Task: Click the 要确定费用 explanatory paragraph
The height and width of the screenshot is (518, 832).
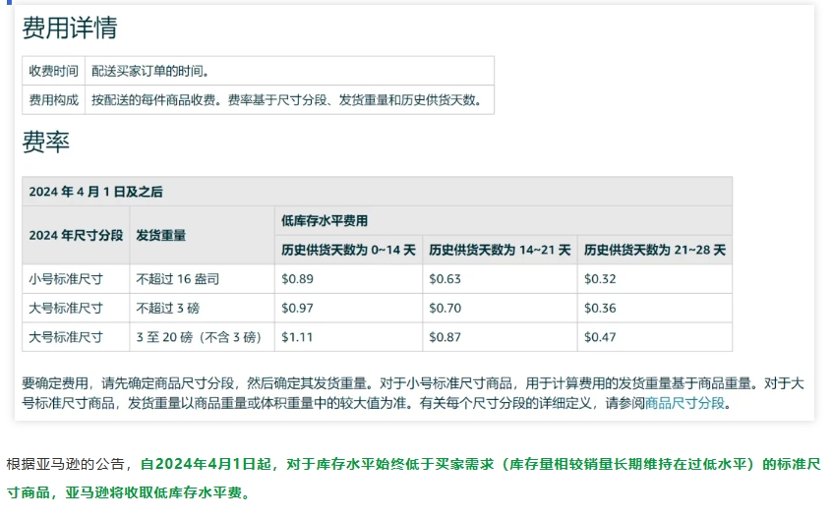Action: point(413,393)
